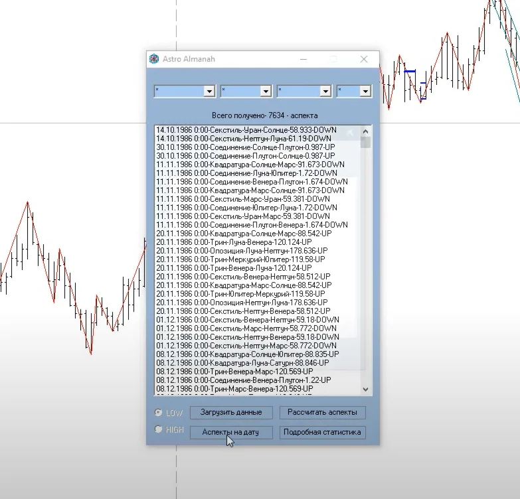Click the Аспекты на дату button

point(231,432)
